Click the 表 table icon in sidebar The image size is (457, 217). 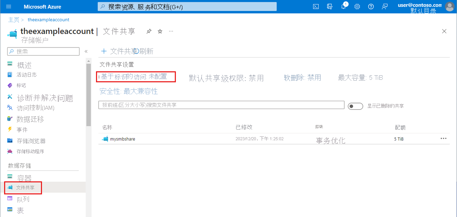tap(10, 209)
